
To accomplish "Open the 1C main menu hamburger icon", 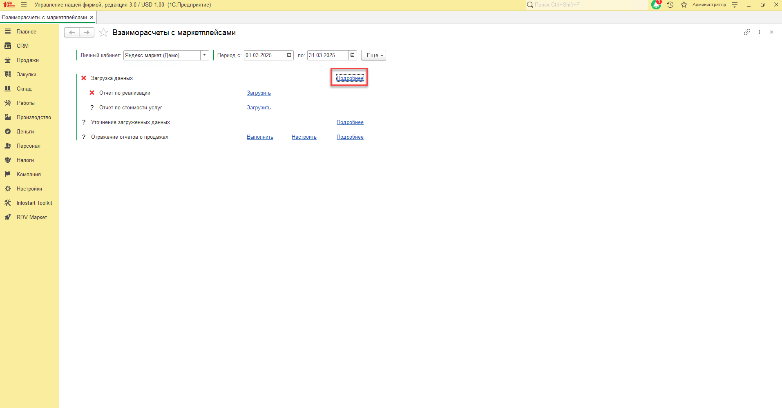I will click(24, 5).
